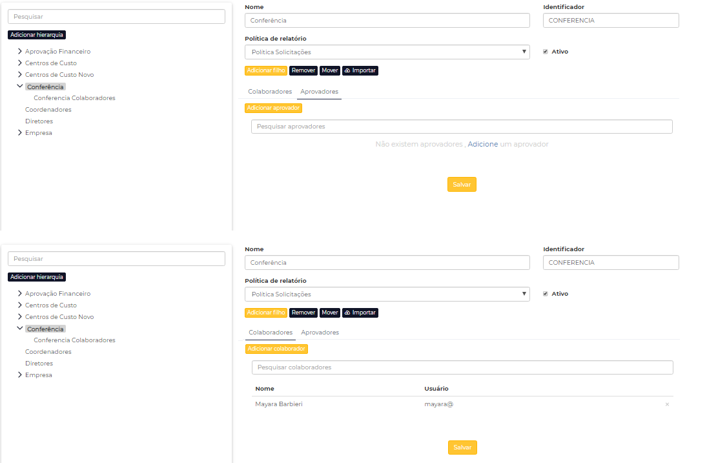Select Aprovação Financeiro label in upper tree
707x463 pixels.
pos(57,52)
